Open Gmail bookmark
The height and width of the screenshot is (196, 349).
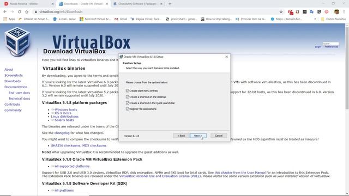point(121,19)
